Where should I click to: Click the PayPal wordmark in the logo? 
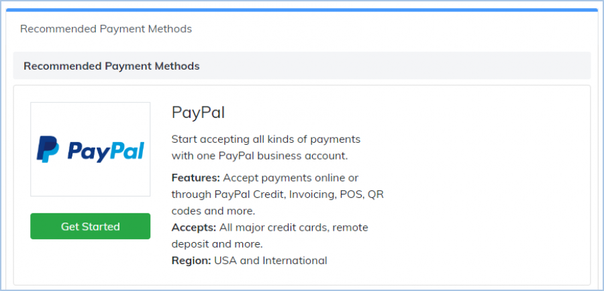[x=105, y=150]
